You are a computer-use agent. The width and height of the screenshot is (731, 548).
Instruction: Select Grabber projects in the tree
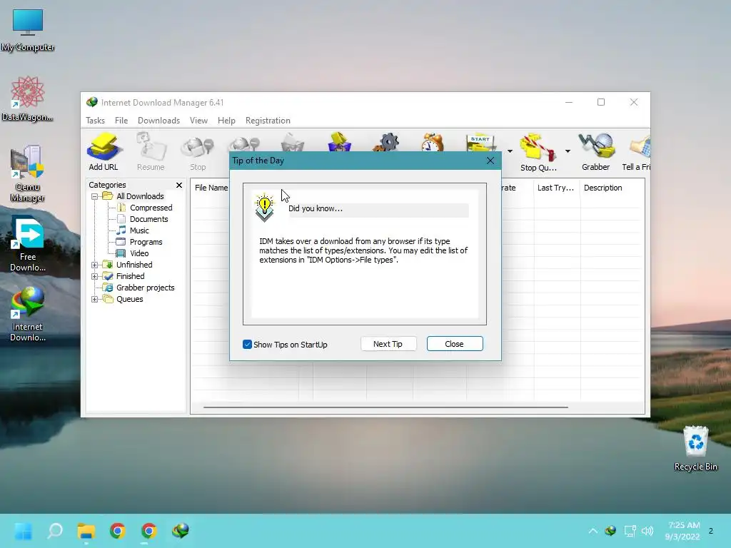point(145,288)
